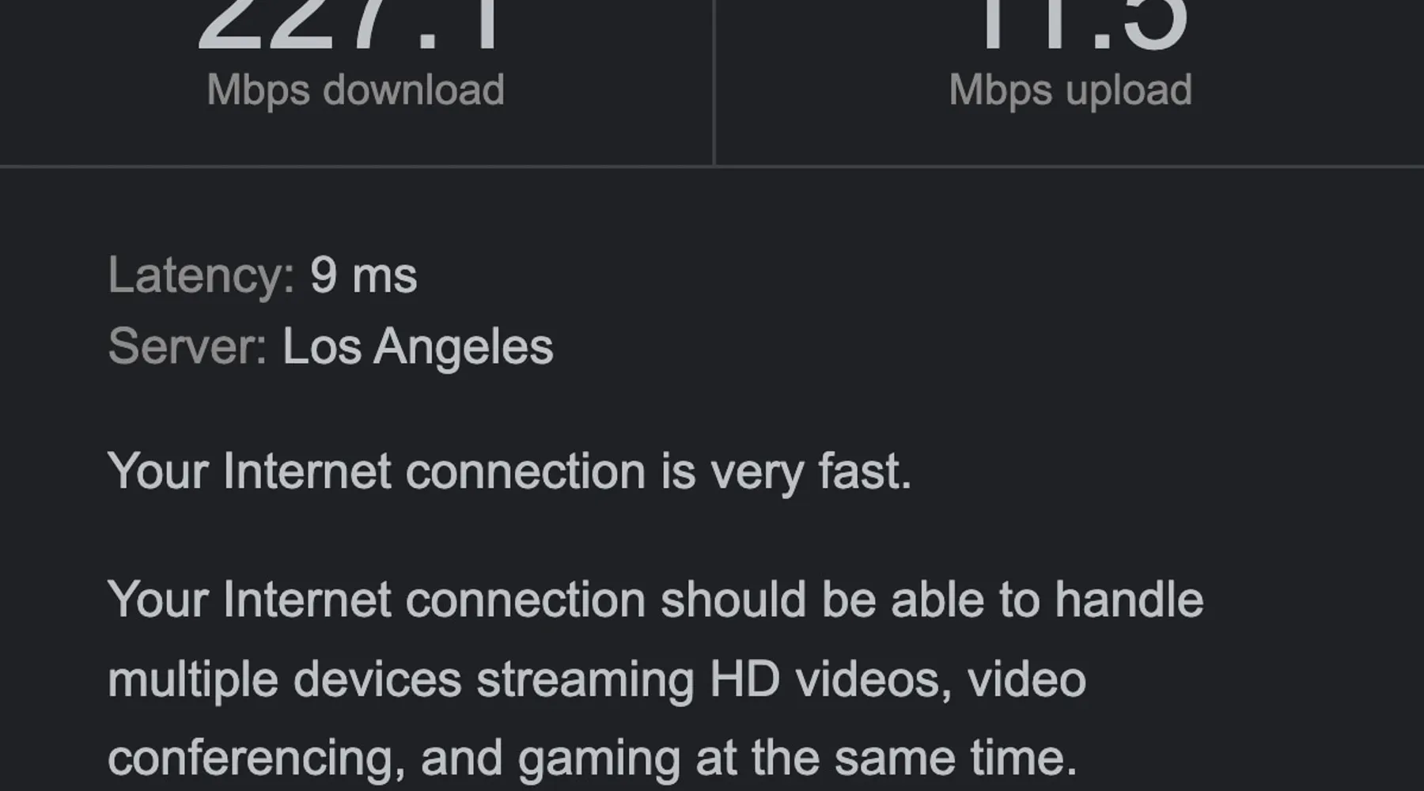Click the "Server:" label

pos(187,346)
